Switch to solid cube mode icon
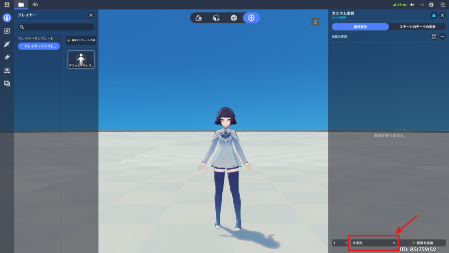449x253 pixels. (x=234, y=18)
